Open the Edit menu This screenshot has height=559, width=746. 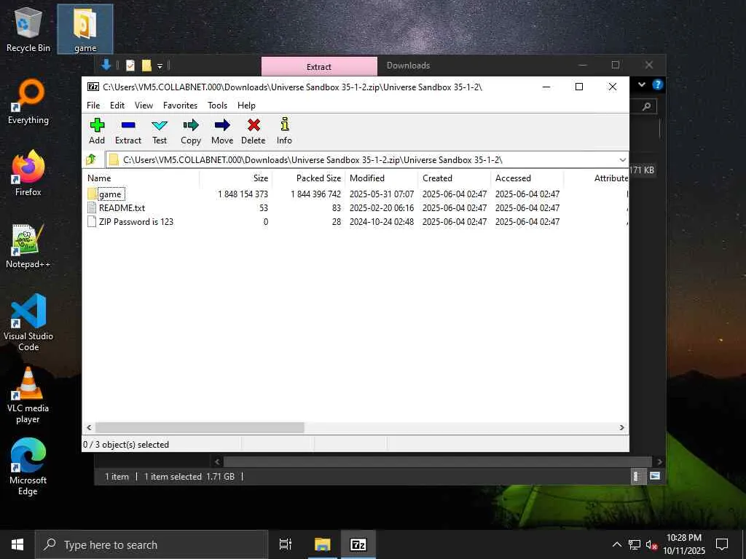point(117,105)
